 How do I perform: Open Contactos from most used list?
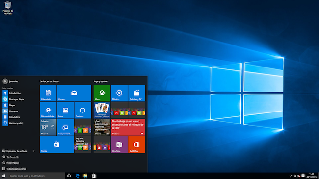pos(11,111)
